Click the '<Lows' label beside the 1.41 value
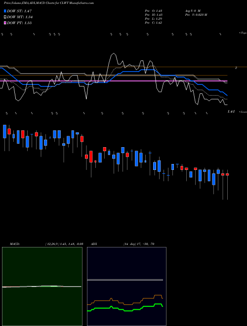The height and width of the screenshot is (326, 247). coord(243,112)
